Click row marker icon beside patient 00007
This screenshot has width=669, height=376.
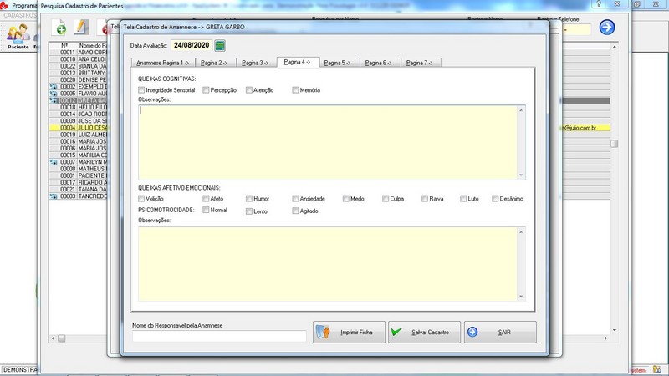54,162
